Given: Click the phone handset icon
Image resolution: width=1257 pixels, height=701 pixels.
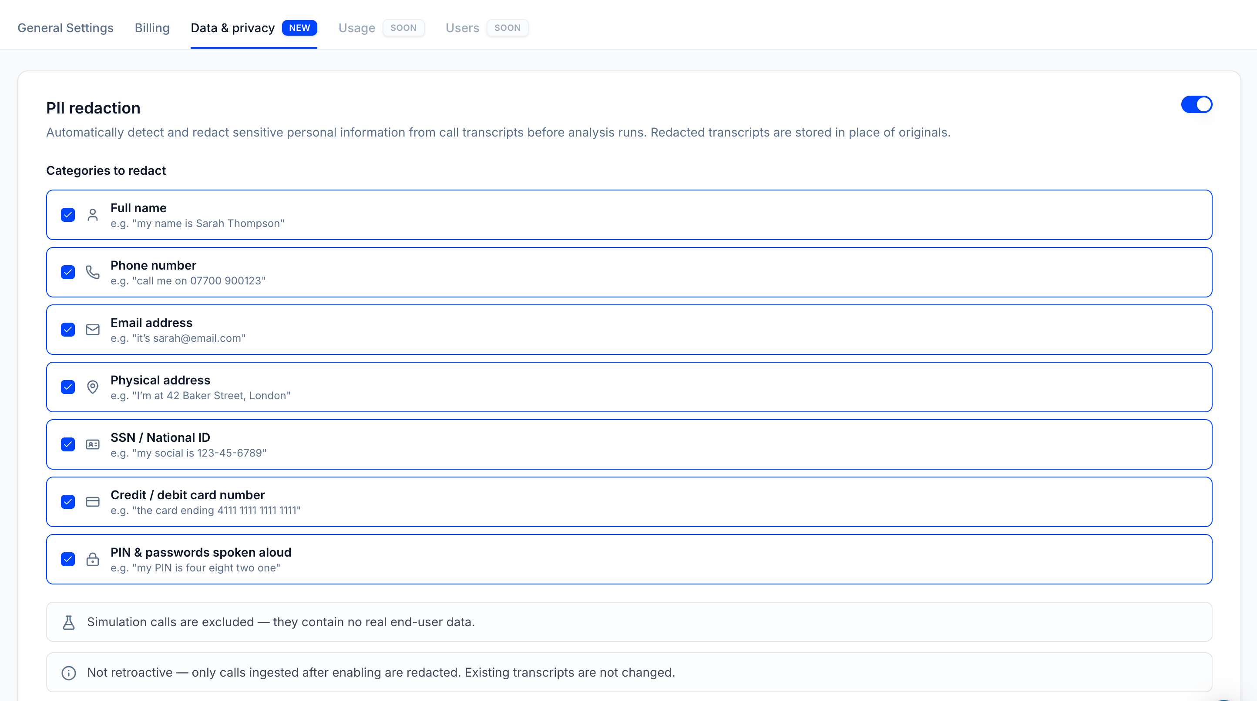Looking at the screenshot, I should tap(93, 272).
